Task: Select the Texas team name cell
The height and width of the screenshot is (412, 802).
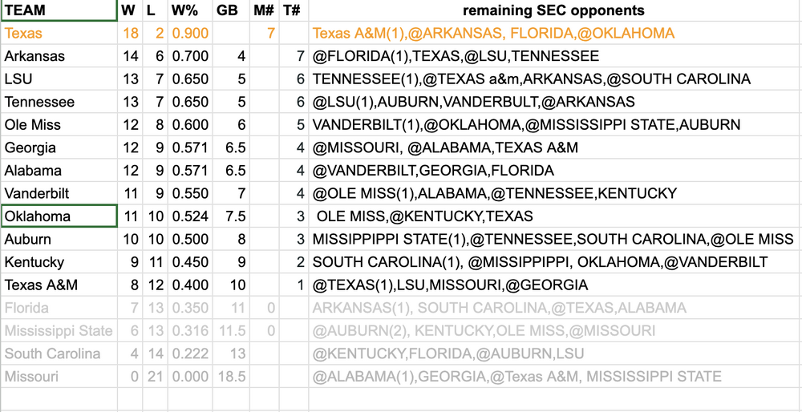Action: point(58,34)
